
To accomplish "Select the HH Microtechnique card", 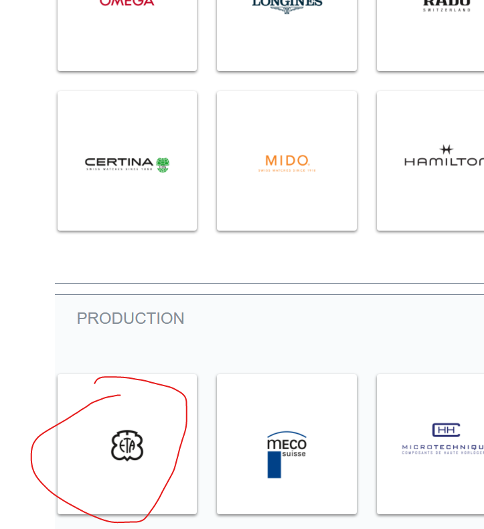I will click(x=430, y=445).
